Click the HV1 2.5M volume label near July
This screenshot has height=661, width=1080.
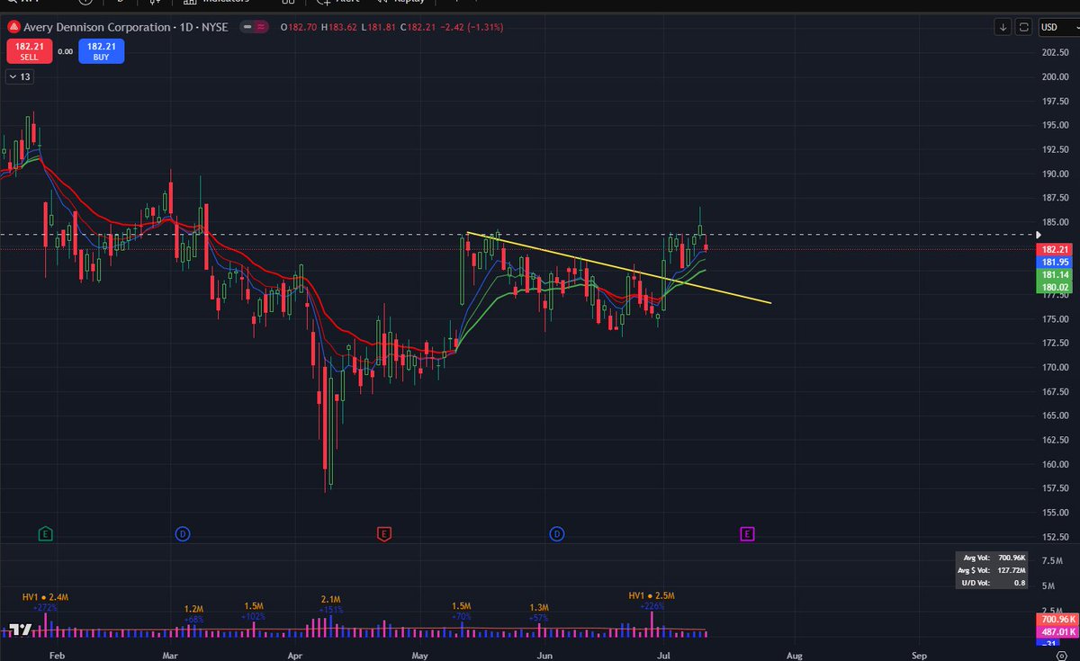652,596
